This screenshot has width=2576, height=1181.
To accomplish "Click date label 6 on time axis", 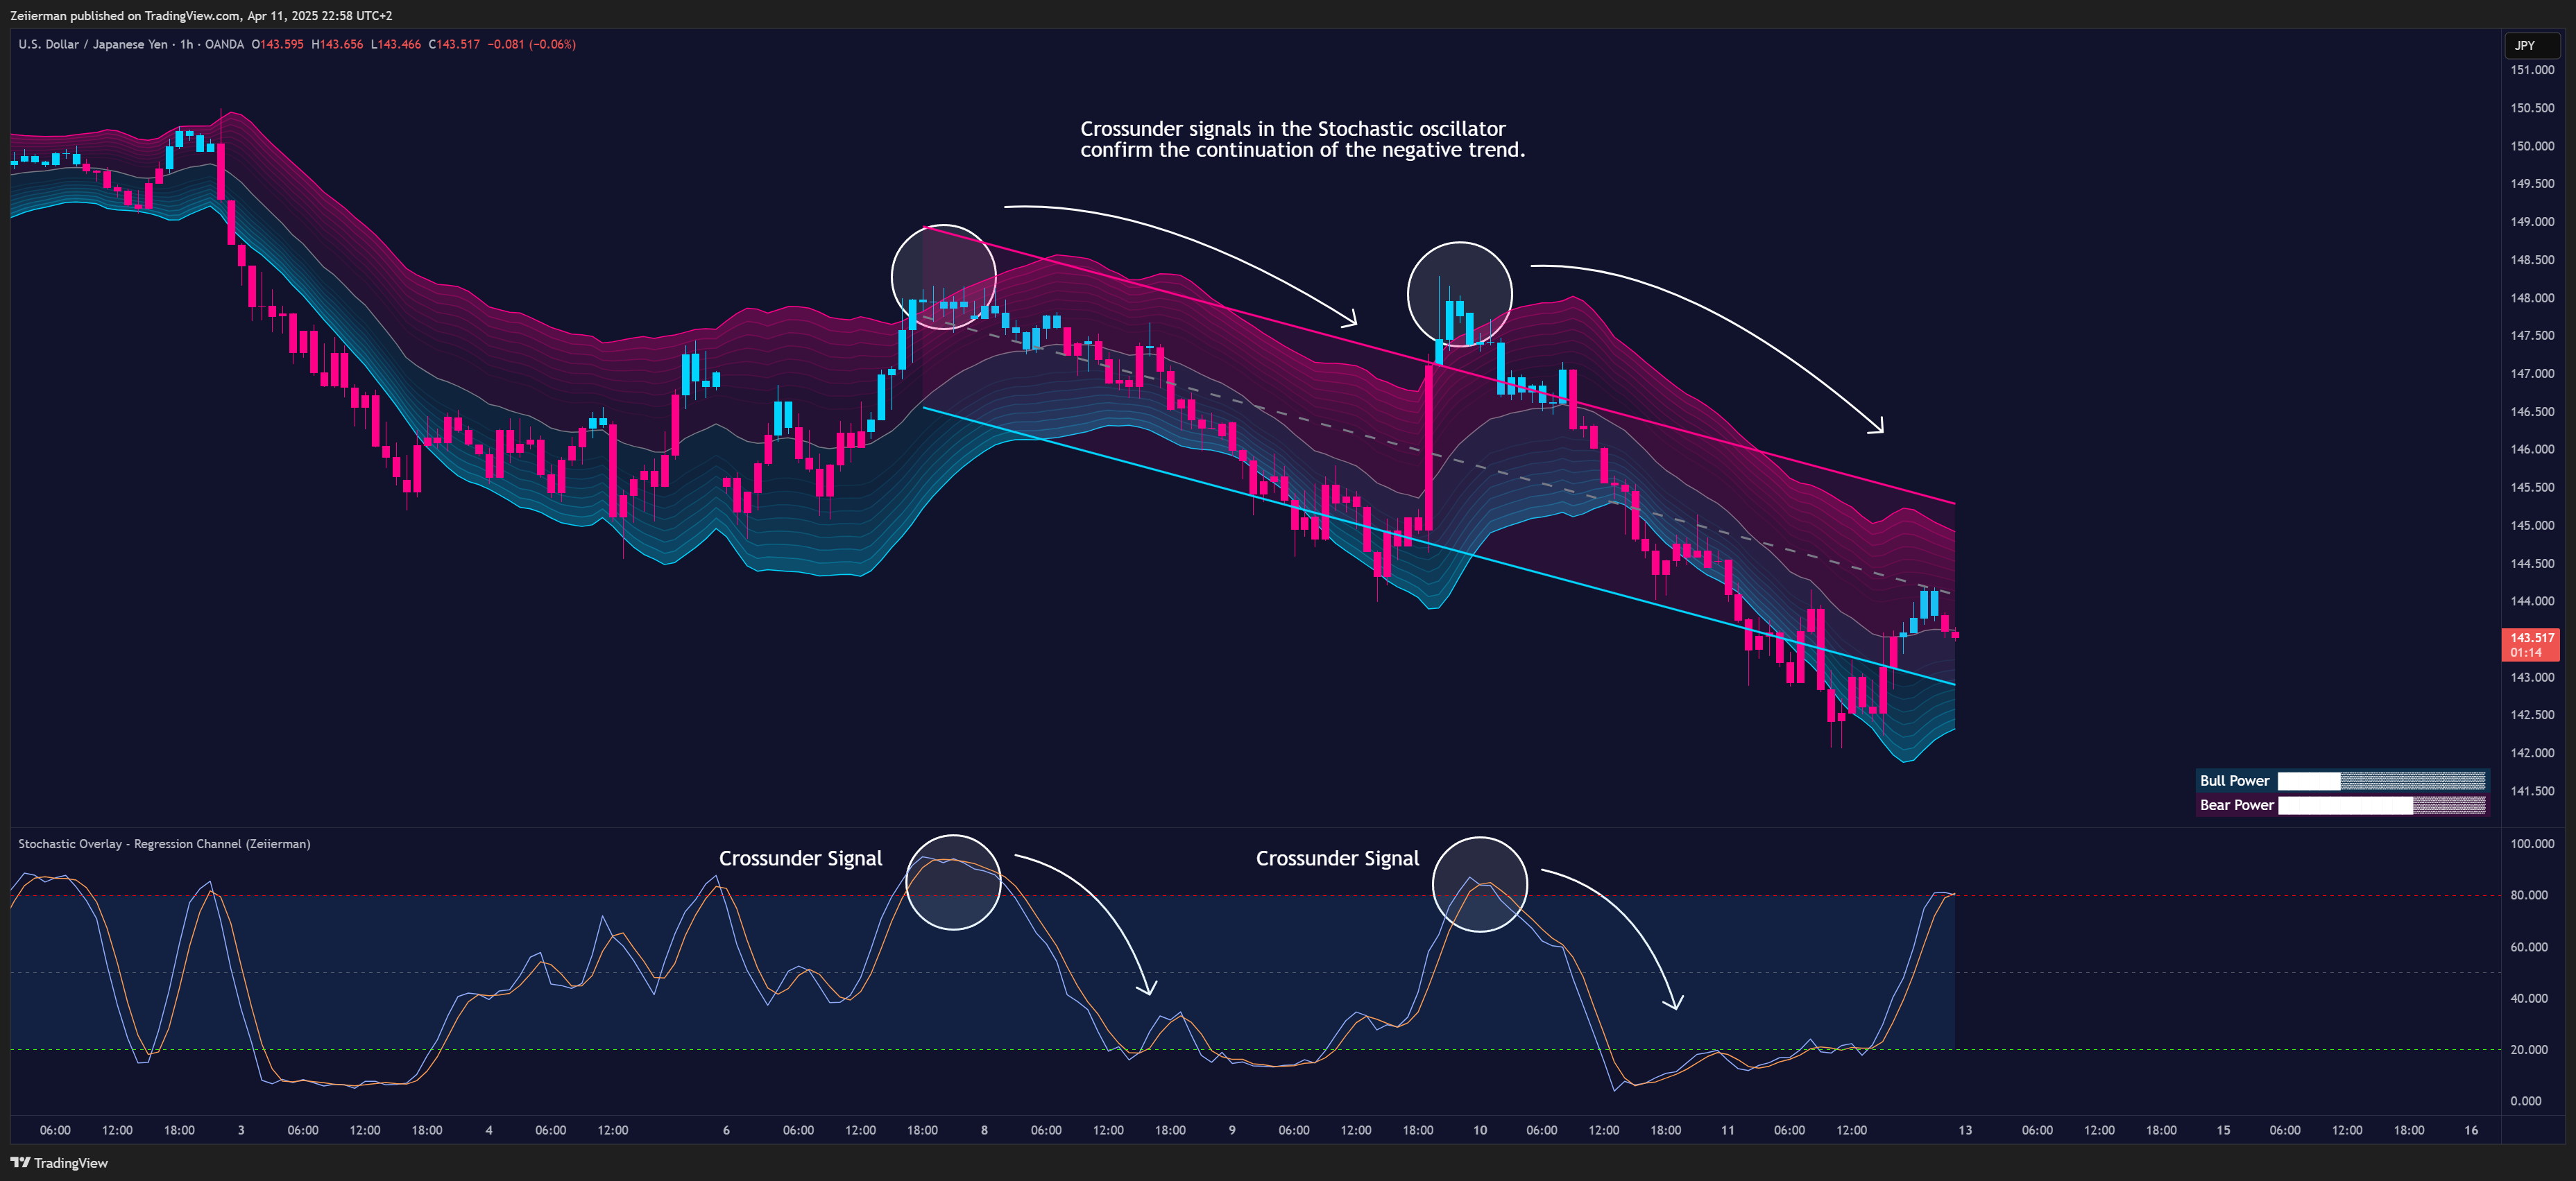I will [x=726, y=1130].
